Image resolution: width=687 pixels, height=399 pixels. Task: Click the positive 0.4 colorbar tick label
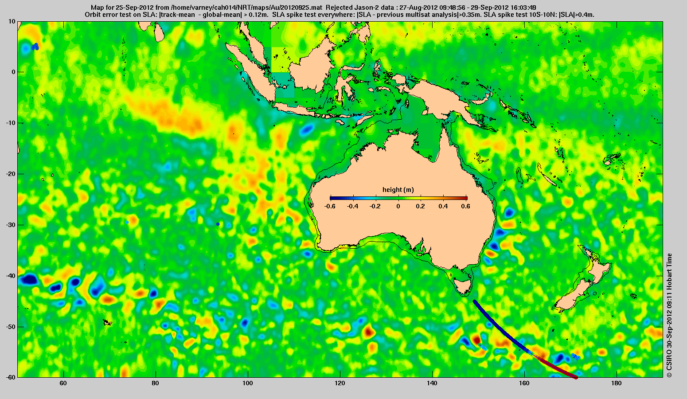click(444, 206)
